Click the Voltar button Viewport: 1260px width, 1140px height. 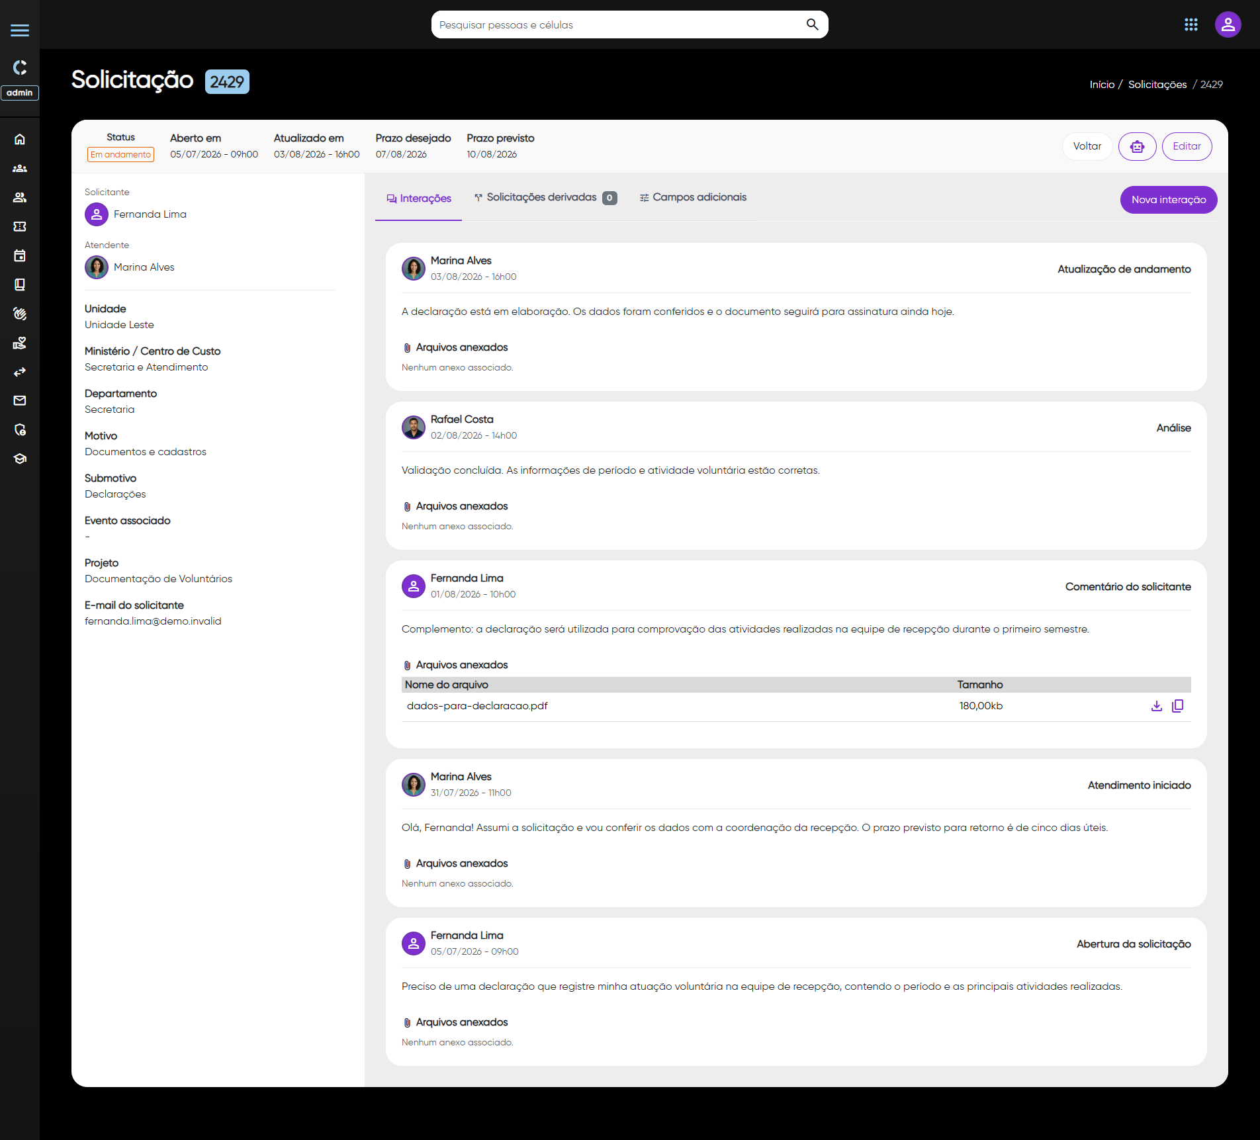click(1087, 146)
